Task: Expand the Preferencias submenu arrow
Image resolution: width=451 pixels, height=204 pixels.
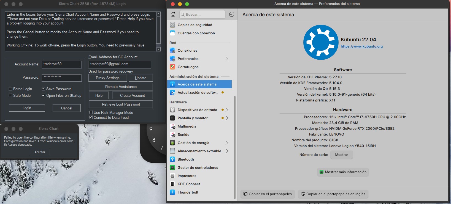Action: (x=227, y=59)
